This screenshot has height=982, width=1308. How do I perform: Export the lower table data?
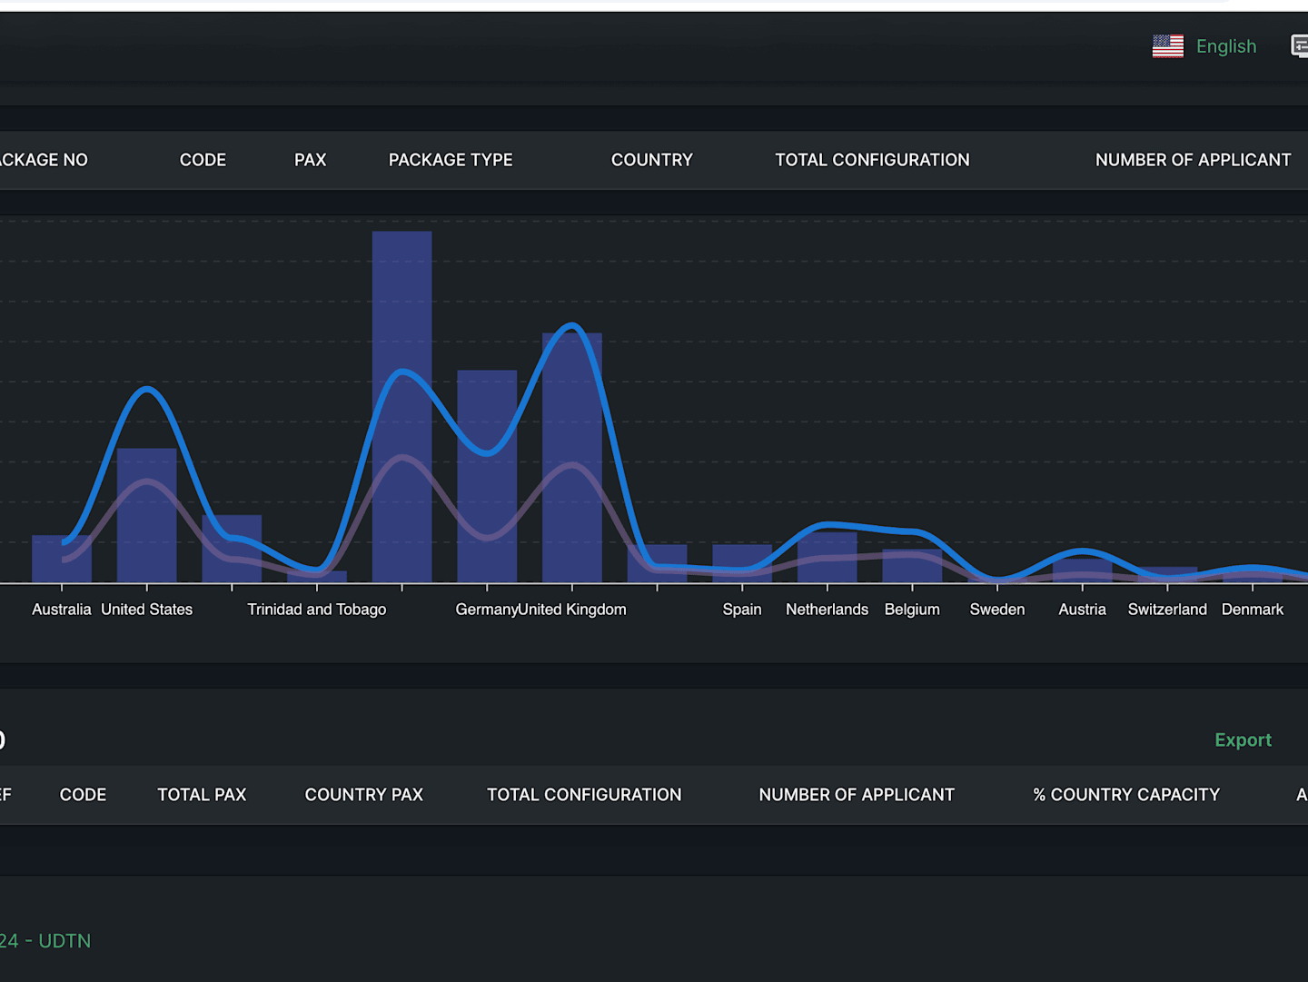[x=1243, y=740]
